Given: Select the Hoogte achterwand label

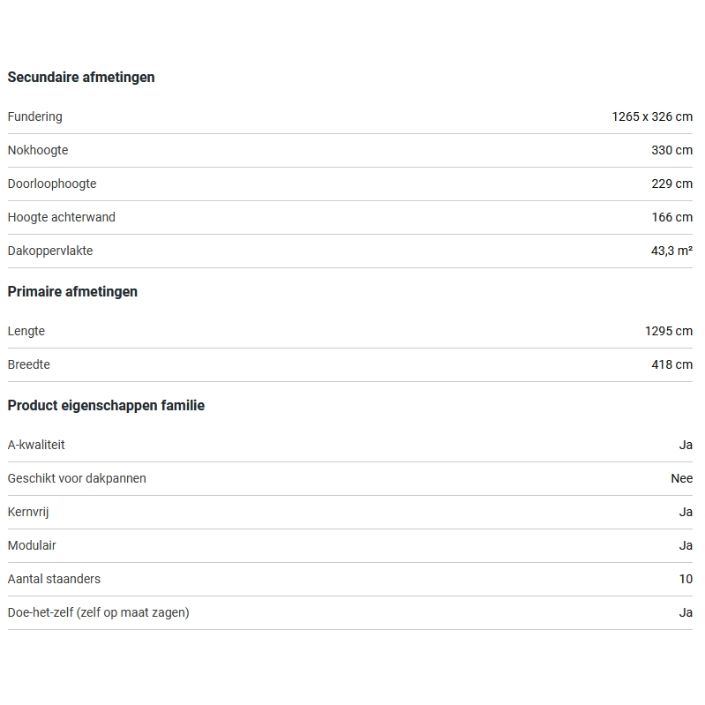Looking at the screenshot, I should click(x=62, y=217).
